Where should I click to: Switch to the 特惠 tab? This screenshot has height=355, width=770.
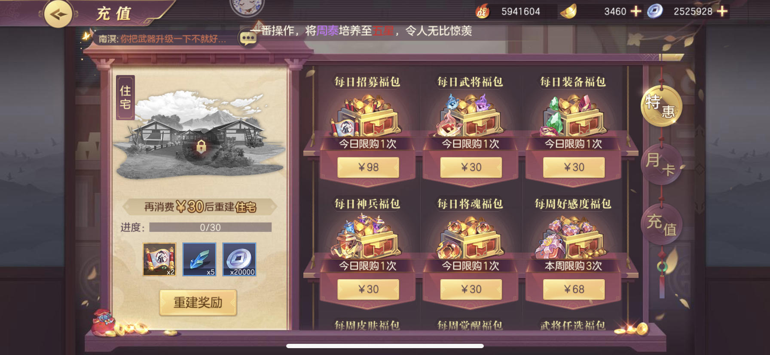(x=661, y=105)
